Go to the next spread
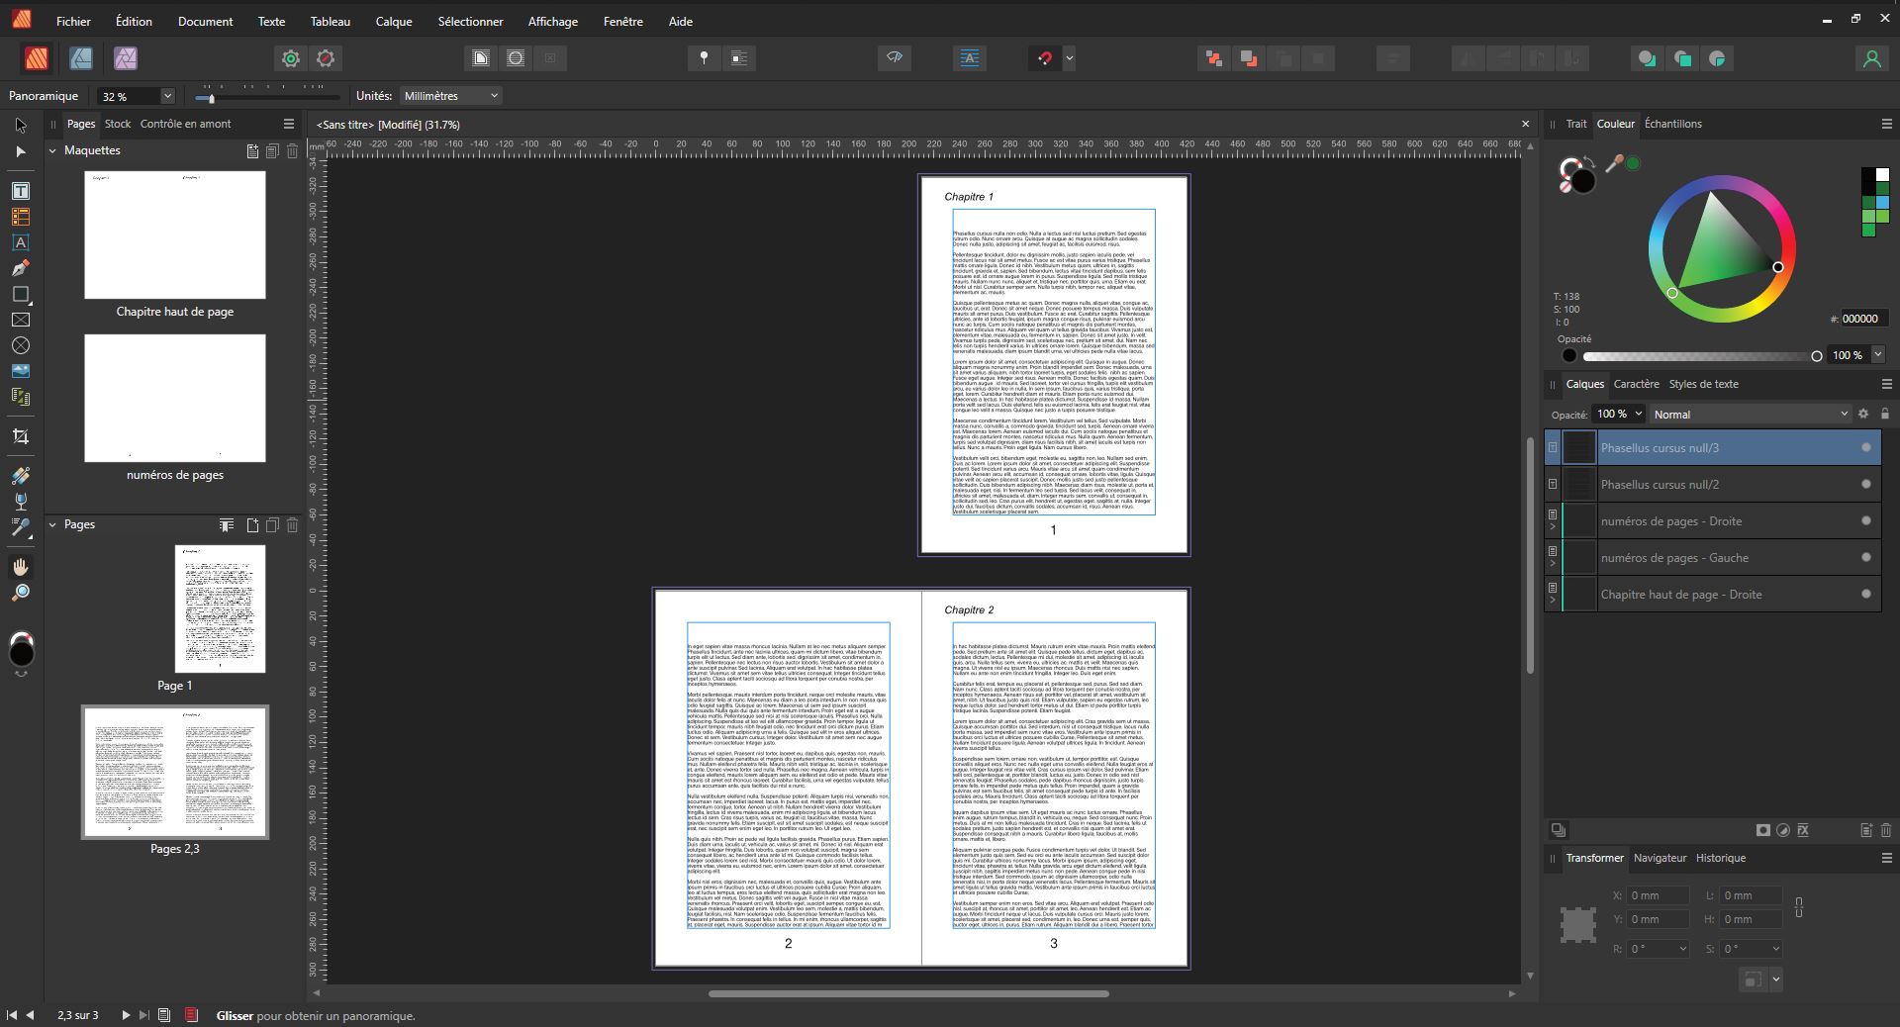 pos(126,1015)
